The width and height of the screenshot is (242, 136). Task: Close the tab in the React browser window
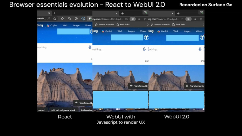pos(49,13)
